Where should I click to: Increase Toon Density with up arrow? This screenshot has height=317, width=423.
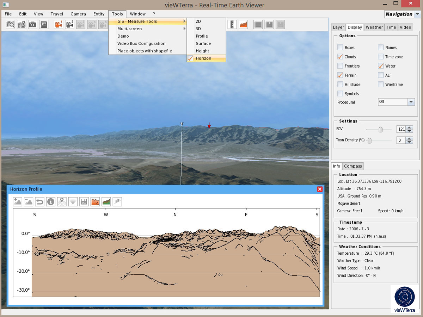click(x=409, y=138)
